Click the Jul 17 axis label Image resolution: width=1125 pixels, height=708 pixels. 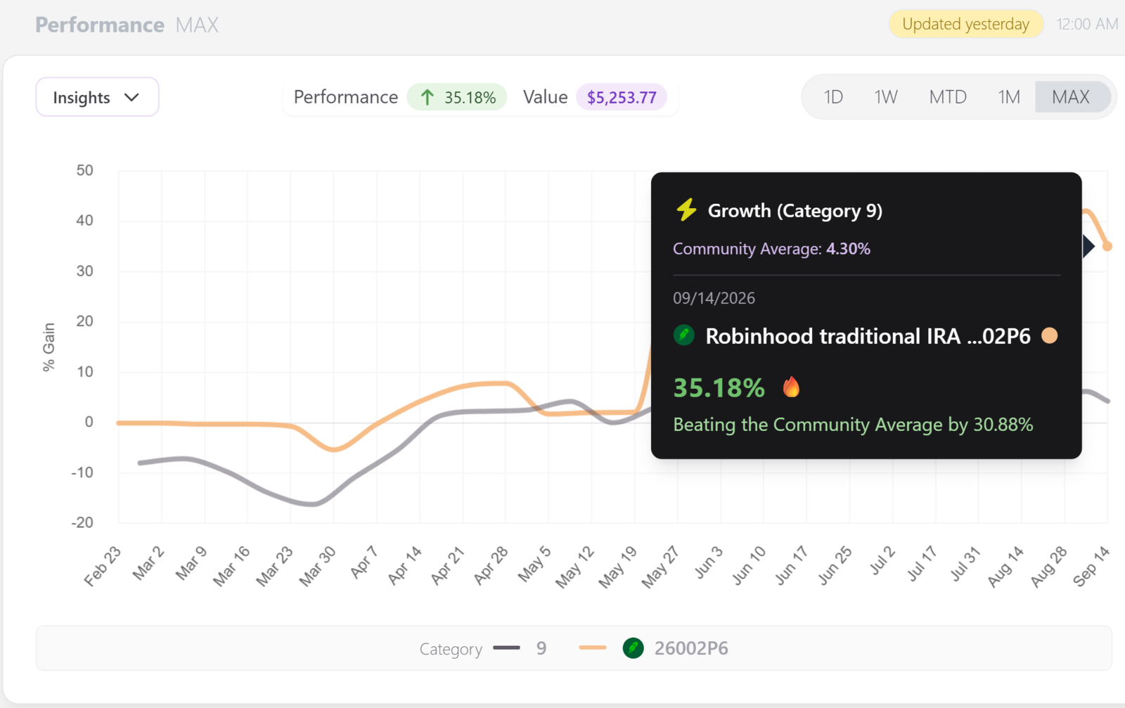[x=922, y=564]
